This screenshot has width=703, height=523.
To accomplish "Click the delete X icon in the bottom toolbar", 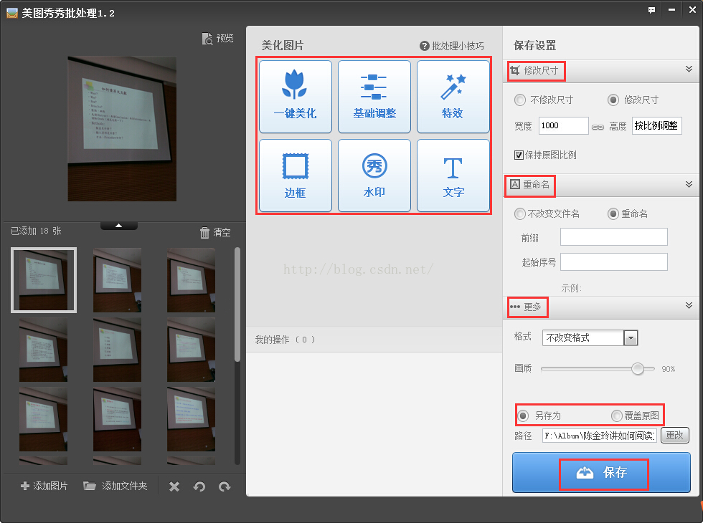I will click(174, 486).
